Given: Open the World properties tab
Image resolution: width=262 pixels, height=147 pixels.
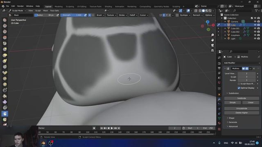Looking at the screenshot, I should 219,82.
